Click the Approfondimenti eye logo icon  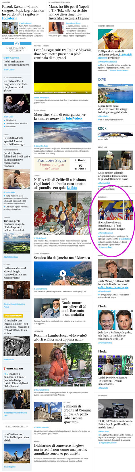(x=16, y=44)
